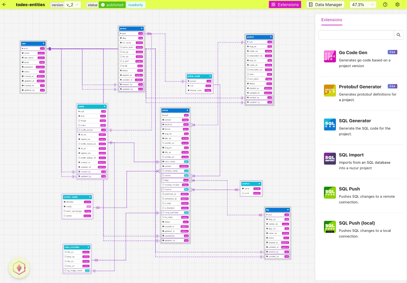This screenshot has height=283, width=407.
Task: Select the credit_person field in media table
Action: 92,130
